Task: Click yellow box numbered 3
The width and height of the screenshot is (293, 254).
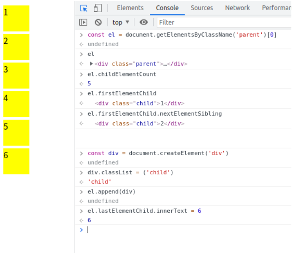Action: click(x=16, y=76)
